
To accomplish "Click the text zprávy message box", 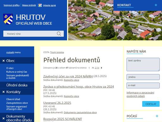I will pos(143,64).
